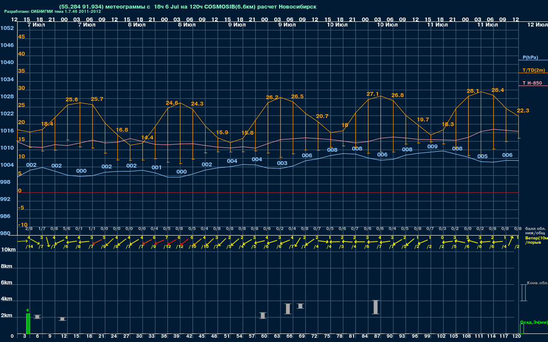Click the 980 pressure axis label

pos(6,233)
